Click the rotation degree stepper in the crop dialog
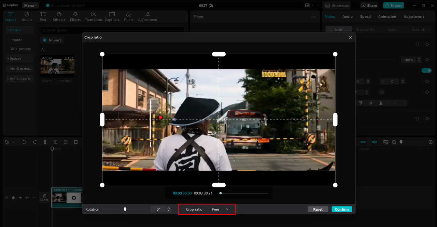This screenshot has width=437, height=227. 169,209
